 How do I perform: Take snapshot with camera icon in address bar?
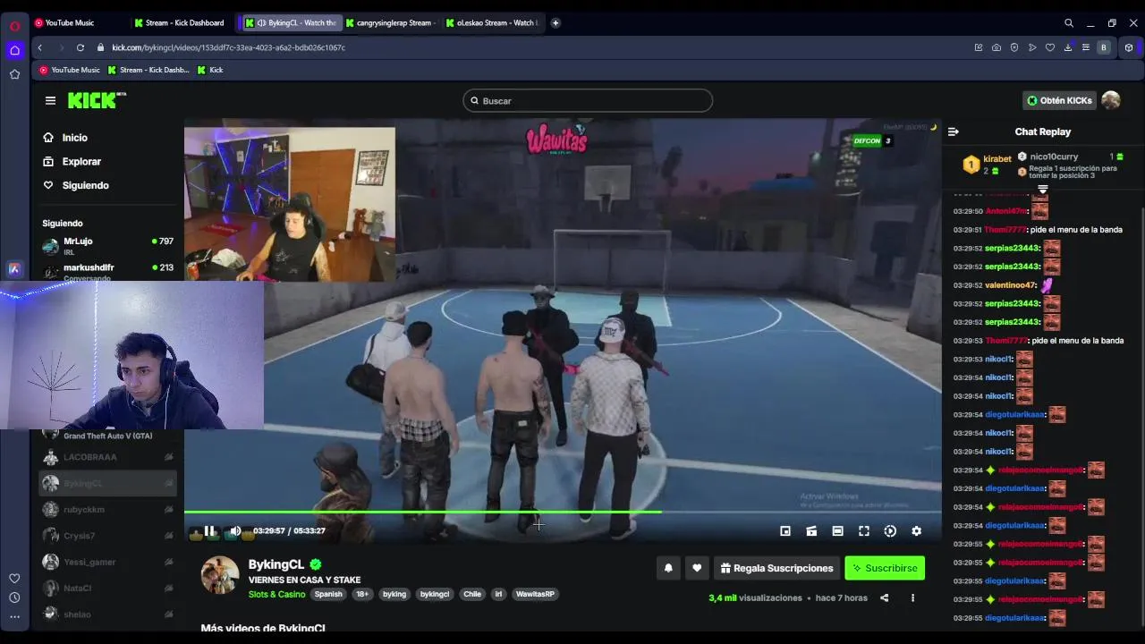pos(996,47)
